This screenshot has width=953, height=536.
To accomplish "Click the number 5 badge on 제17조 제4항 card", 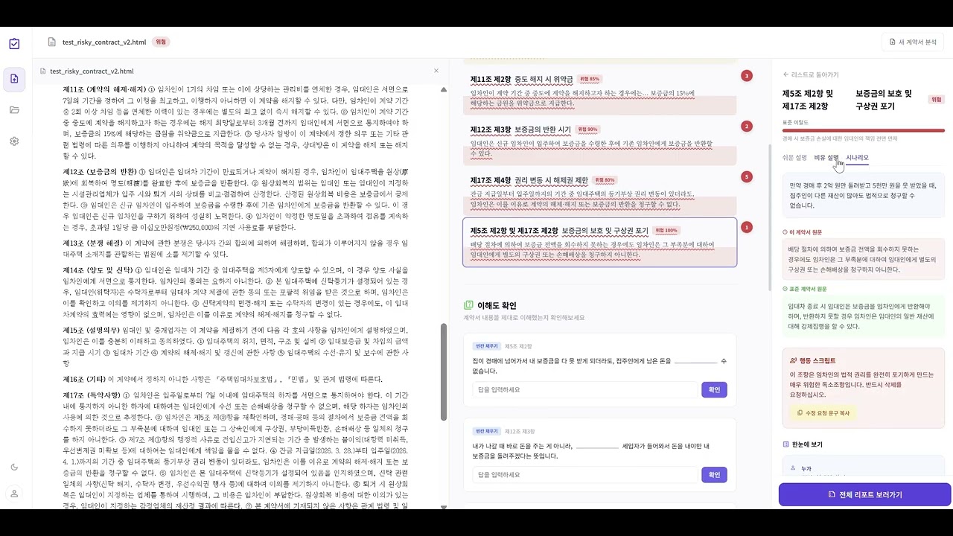I will tap(747, 177).
